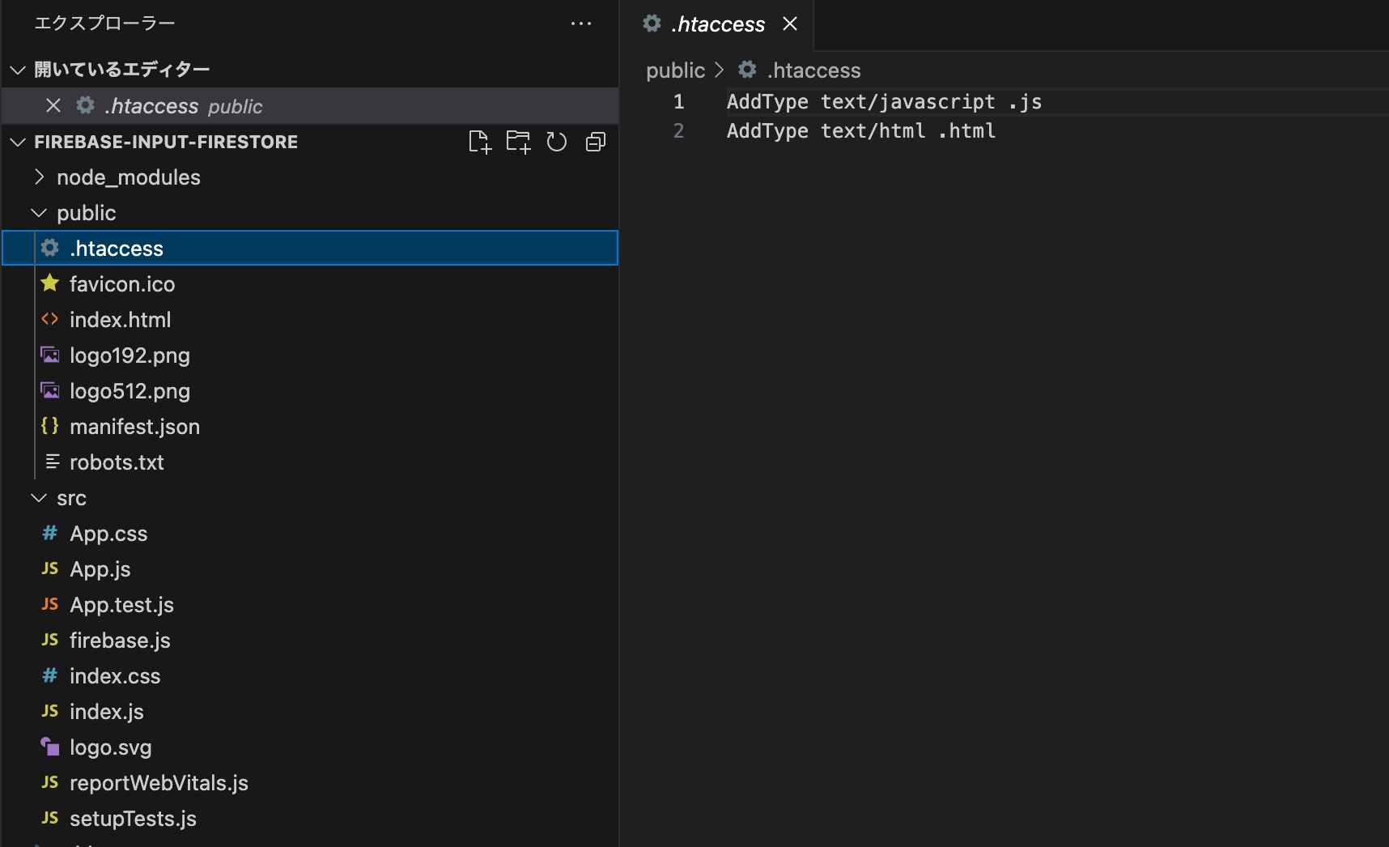Select the .htaccess editor tab
The image size is (1389, 847).
coord(717,24)
